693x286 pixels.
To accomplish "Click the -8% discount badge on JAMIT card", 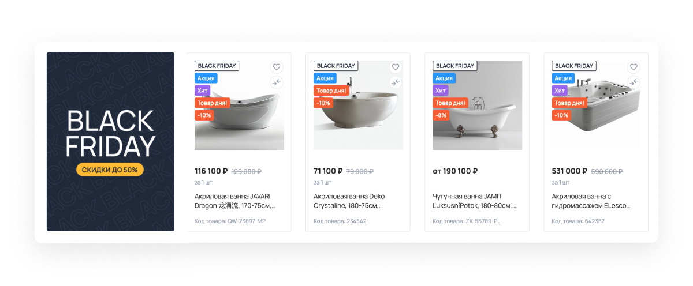I will point(441,115).
